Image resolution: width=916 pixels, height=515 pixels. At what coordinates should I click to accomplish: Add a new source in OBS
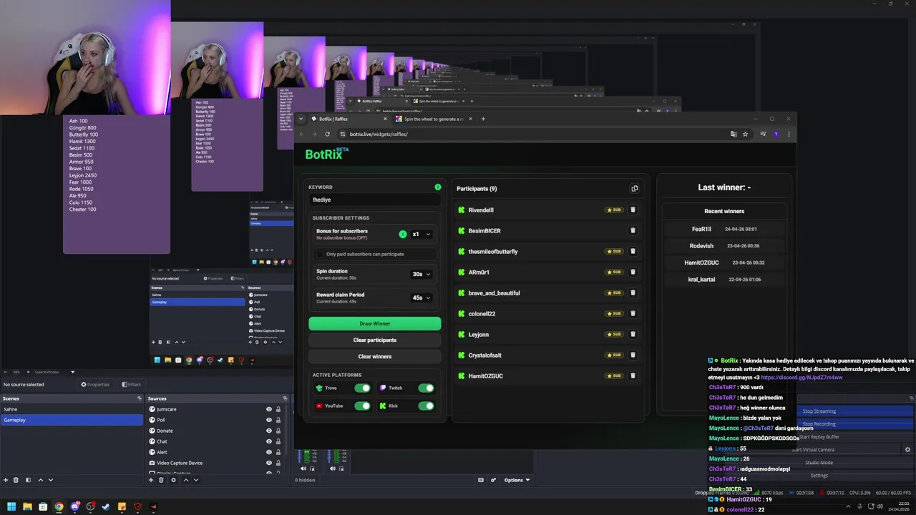click(x=151, y=480)
